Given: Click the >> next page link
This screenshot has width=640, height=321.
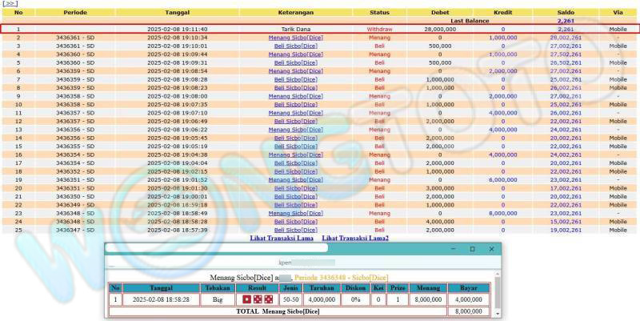Looking at the screenshot, I should click(10, 4).
